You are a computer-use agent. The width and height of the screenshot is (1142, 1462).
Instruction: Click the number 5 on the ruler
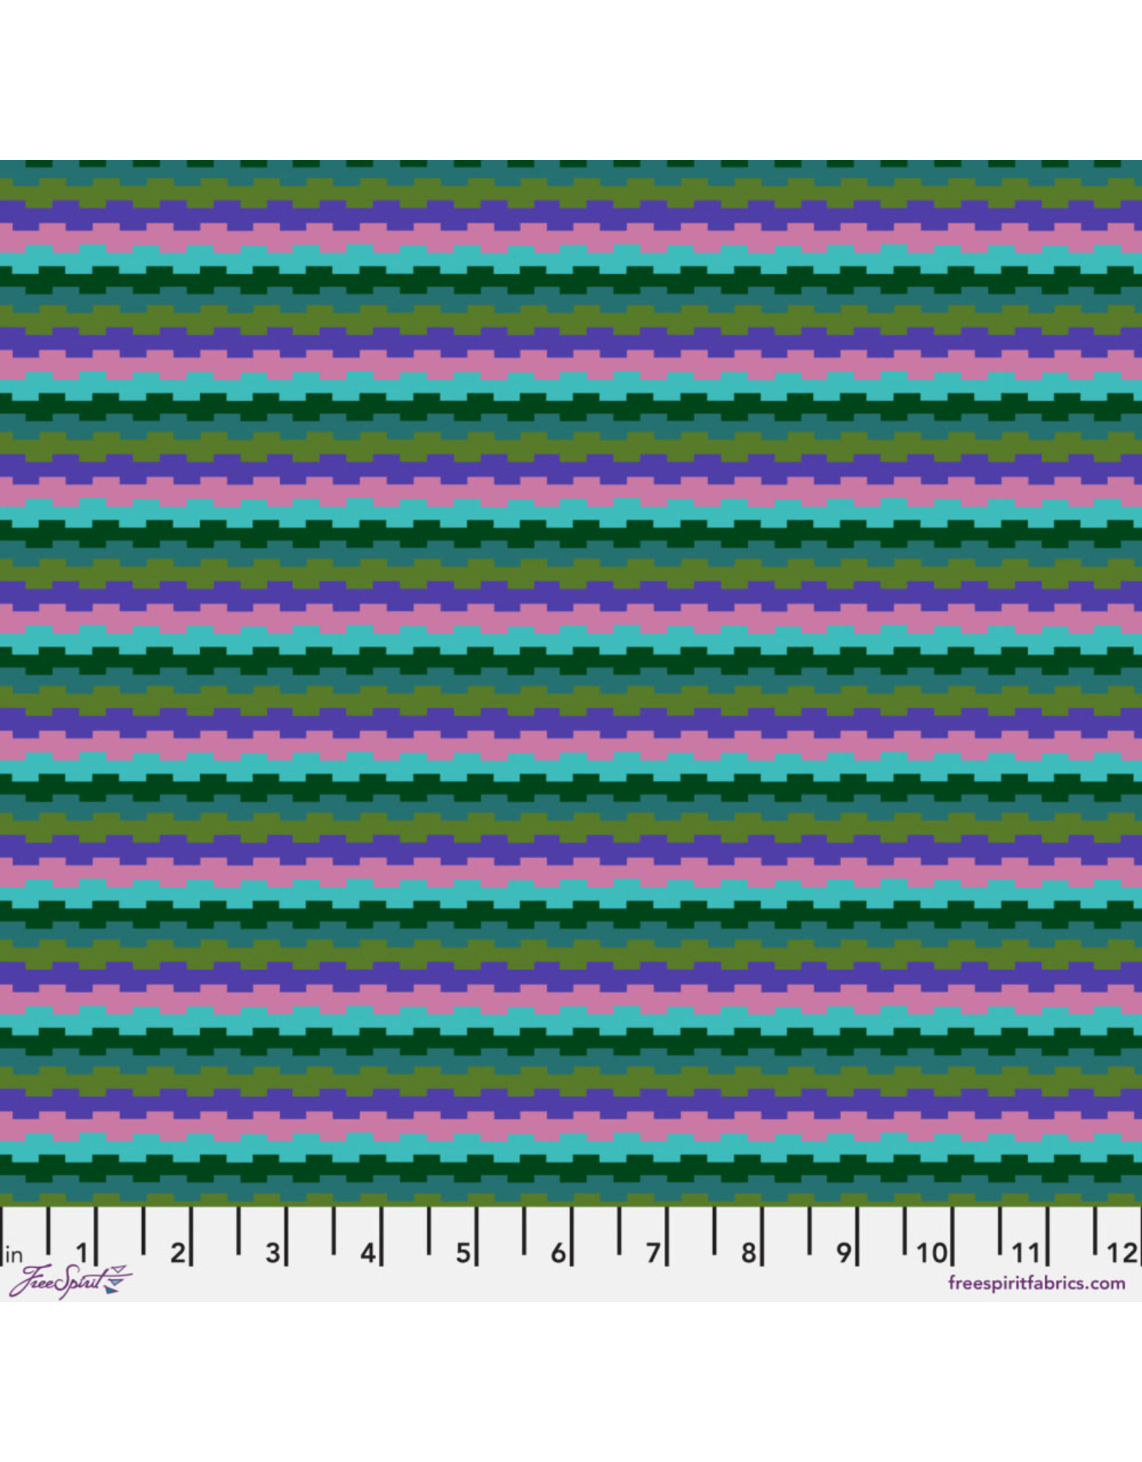pyautogui.click(x=463, y=1252)
